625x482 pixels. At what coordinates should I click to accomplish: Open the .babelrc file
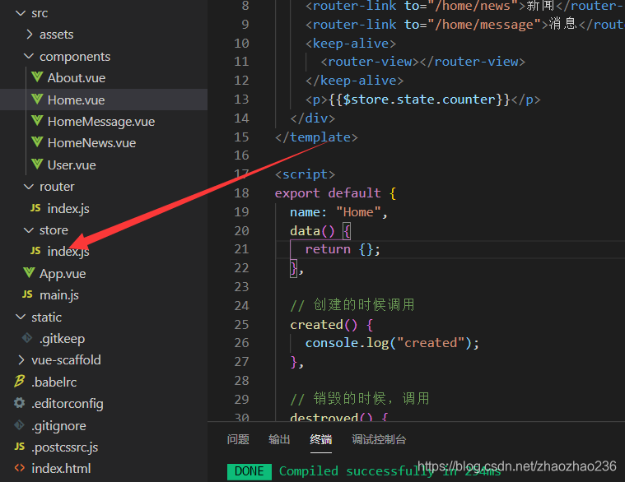pyautogui.click(x=54, y=382)
